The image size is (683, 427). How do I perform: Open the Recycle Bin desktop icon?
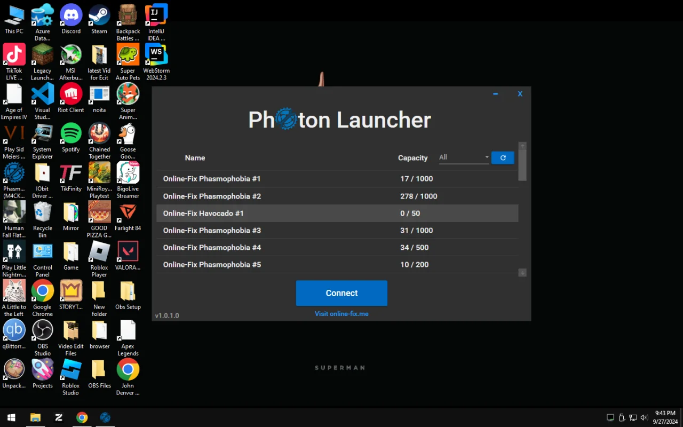43,220
